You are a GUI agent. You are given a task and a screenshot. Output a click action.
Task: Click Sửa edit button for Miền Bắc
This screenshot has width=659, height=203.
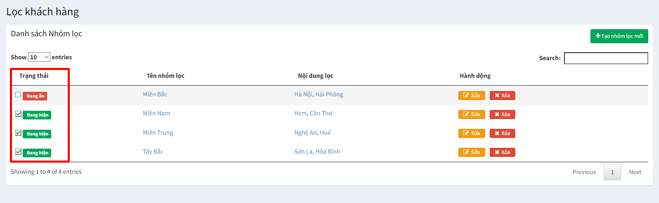tap(472, 96)
